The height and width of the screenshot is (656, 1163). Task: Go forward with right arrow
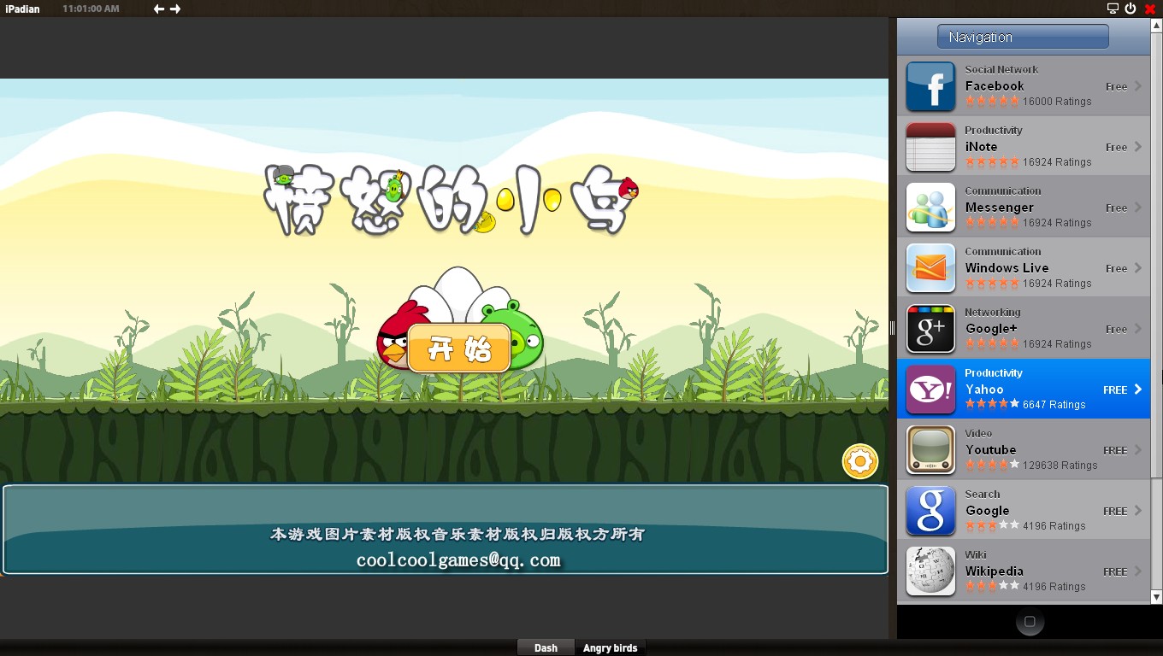pos(175,9)
